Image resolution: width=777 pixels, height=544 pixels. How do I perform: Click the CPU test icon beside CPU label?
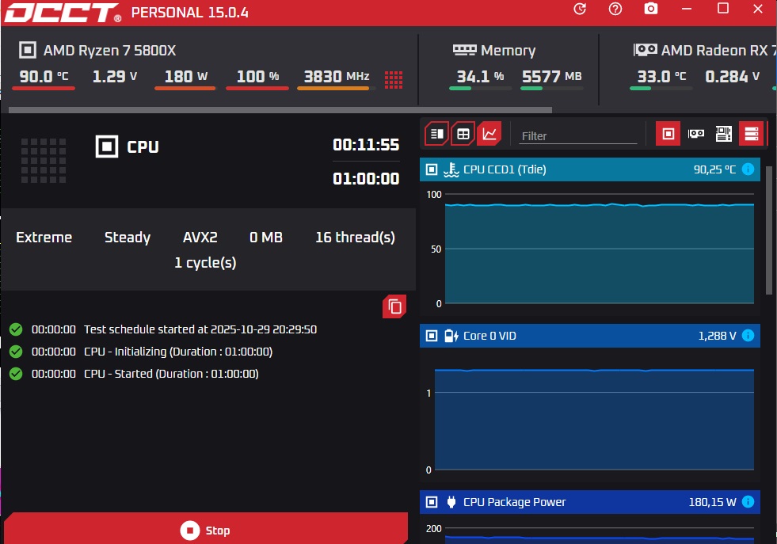107,146
